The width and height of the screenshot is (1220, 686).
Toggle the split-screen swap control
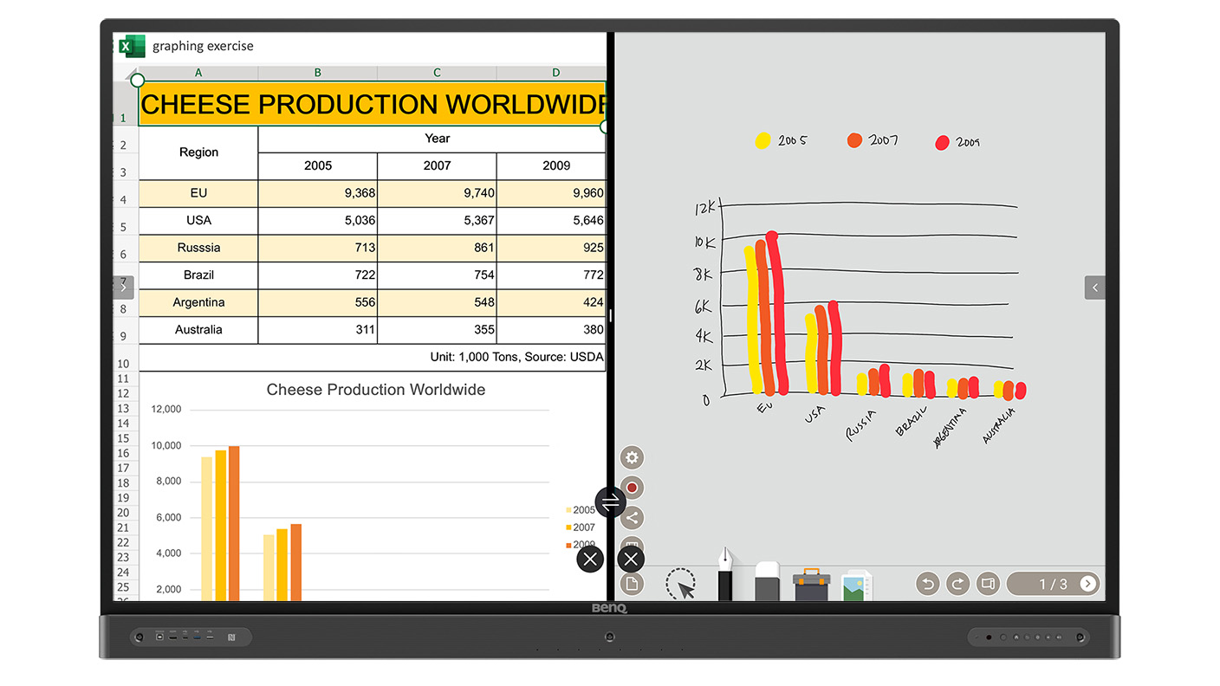tap(612, 502)
